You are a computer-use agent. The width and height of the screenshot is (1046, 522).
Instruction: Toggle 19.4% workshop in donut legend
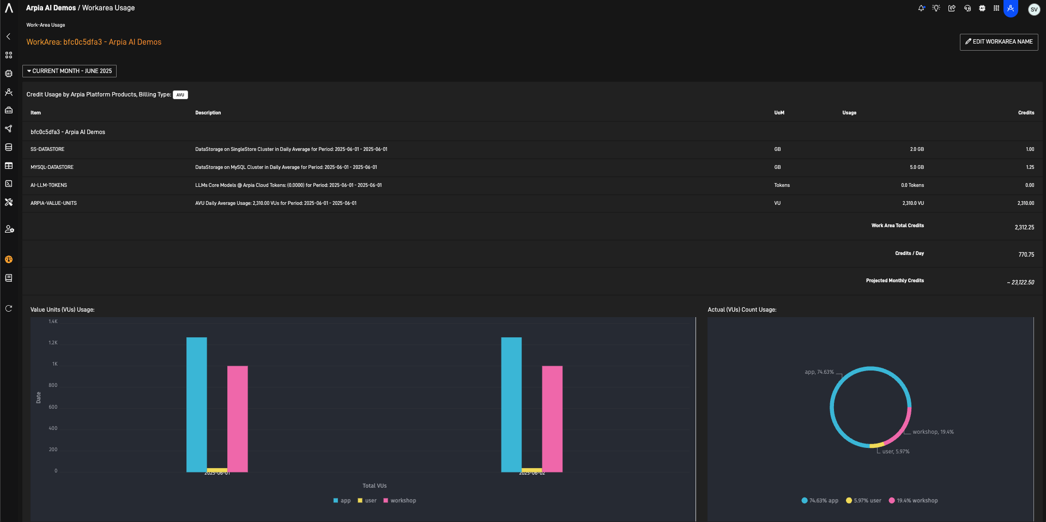[x=913, y=501]
